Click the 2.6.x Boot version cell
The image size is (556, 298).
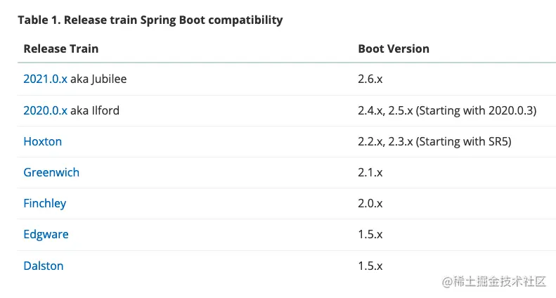point(370,79)
